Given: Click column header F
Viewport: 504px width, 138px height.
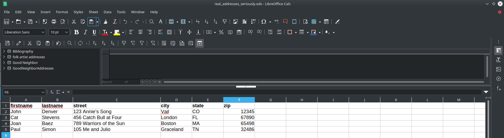Looking at the screenshot, I should 239,100.
